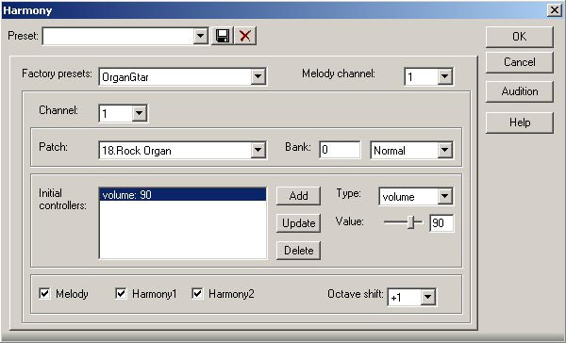Toggle the Melody checkbox
The width and height of the screenshot is (566, 343).
(x=44, y=293)
